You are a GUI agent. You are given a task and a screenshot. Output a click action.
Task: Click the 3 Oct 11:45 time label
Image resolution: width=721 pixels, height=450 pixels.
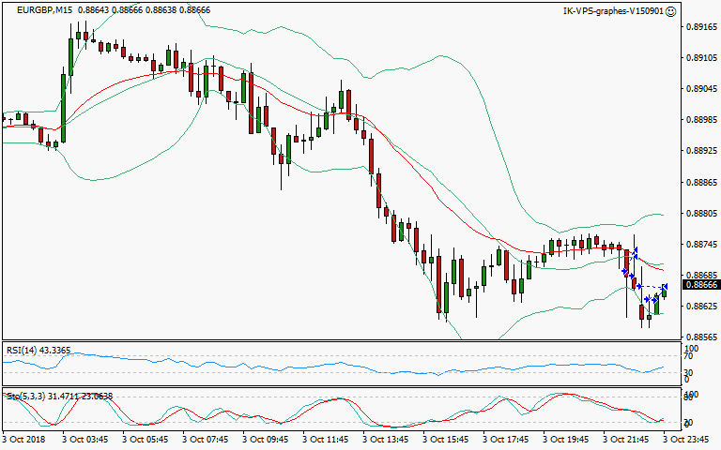point(327,438)
